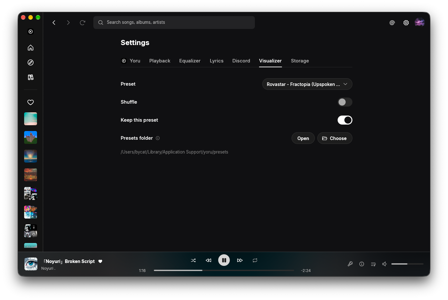
Task: Switch to the Lyrics tab
Action: coord(217,61)
